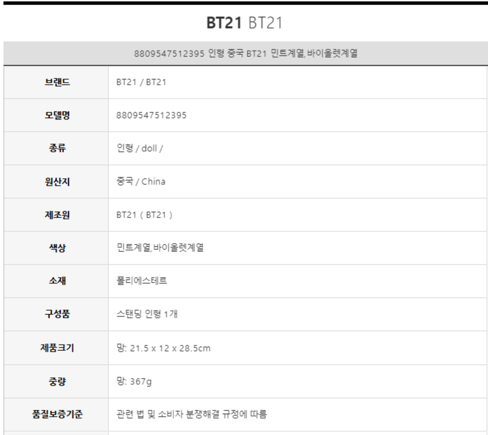This screenshot has height=435, width=488.
Task: Click the 제조원 row label
Action: [x=57, y=215]
